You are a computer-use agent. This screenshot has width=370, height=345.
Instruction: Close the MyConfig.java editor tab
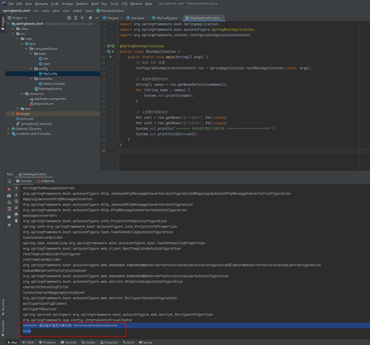click(180, 18)
